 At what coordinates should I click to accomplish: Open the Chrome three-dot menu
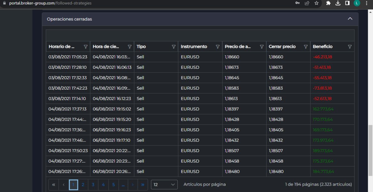point(367,3)
